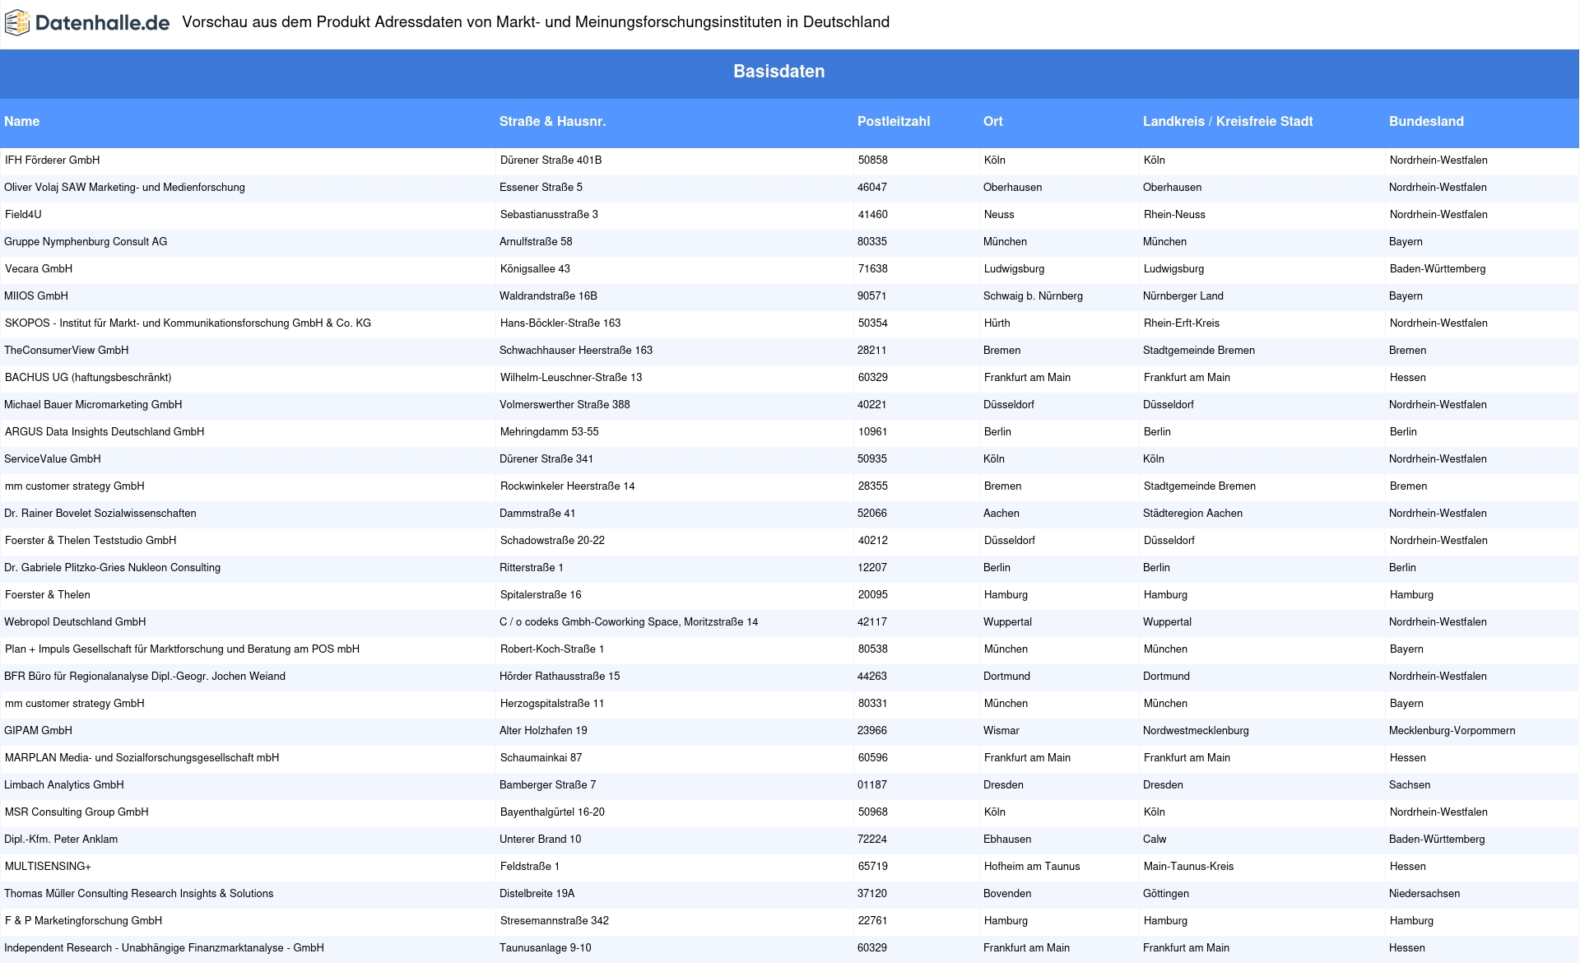Viewport: 1580px width, 963px height.
Task: Click the Name column header
Action: click(x=22, y=122)
